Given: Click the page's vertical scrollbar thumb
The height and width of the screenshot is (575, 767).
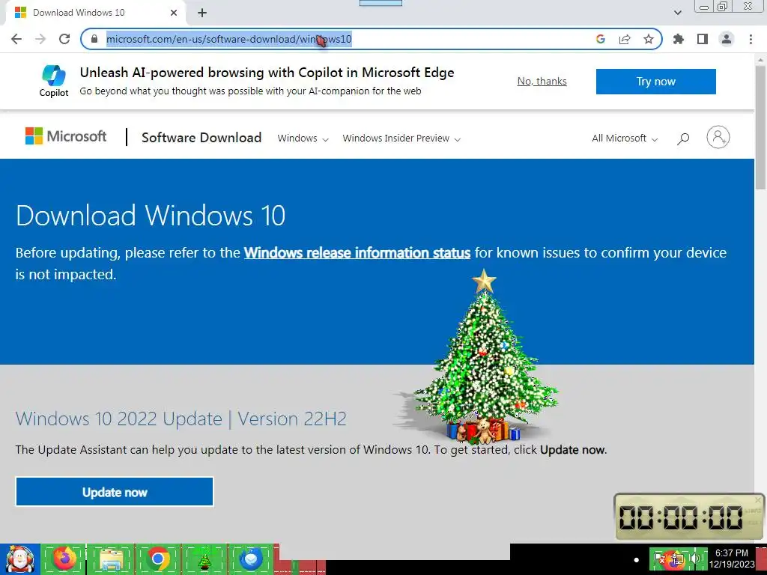Looking at the screenshot, I should (760, 127).
